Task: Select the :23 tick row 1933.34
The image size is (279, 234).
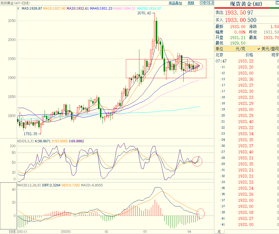Action: click(247, 134)
